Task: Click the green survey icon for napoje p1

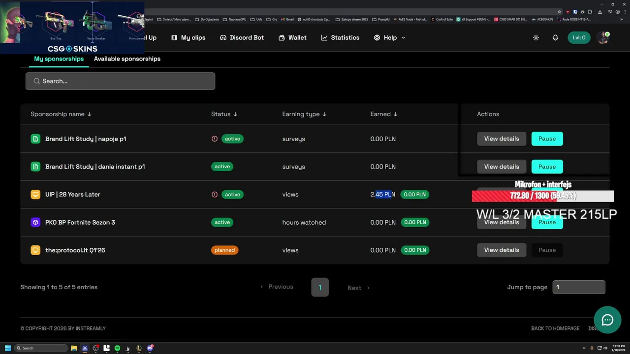Action: pyautogui.click(x=35, y=139)
